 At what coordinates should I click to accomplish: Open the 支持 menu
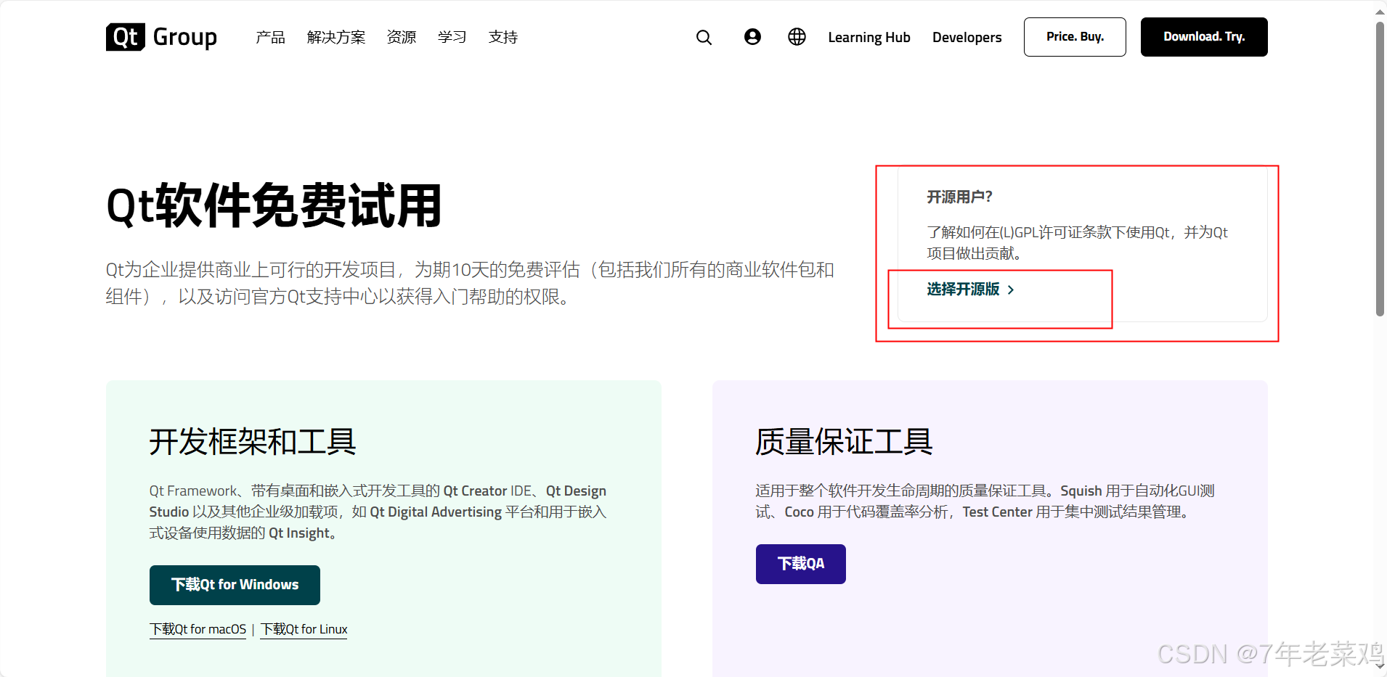pos(503,37)
